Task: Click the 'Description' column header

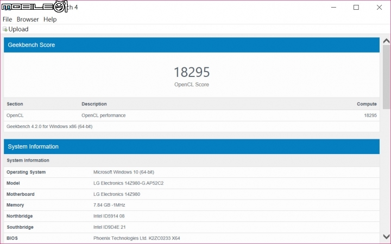Action: tap(94, 104)
